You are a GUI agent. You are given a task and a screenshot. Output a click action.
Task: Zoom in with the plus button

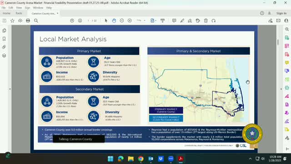click(130, 20)
